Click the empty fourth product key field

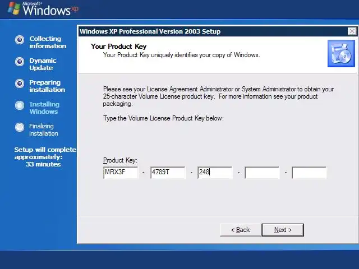tap(262, 173)
